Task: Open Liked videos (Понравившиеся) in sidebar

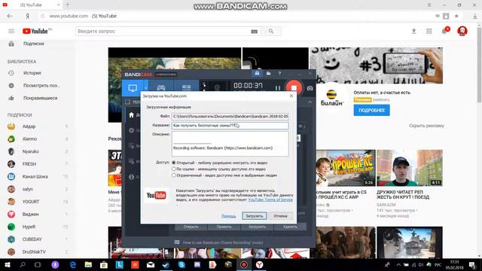Action: click(x=40, y=98)
